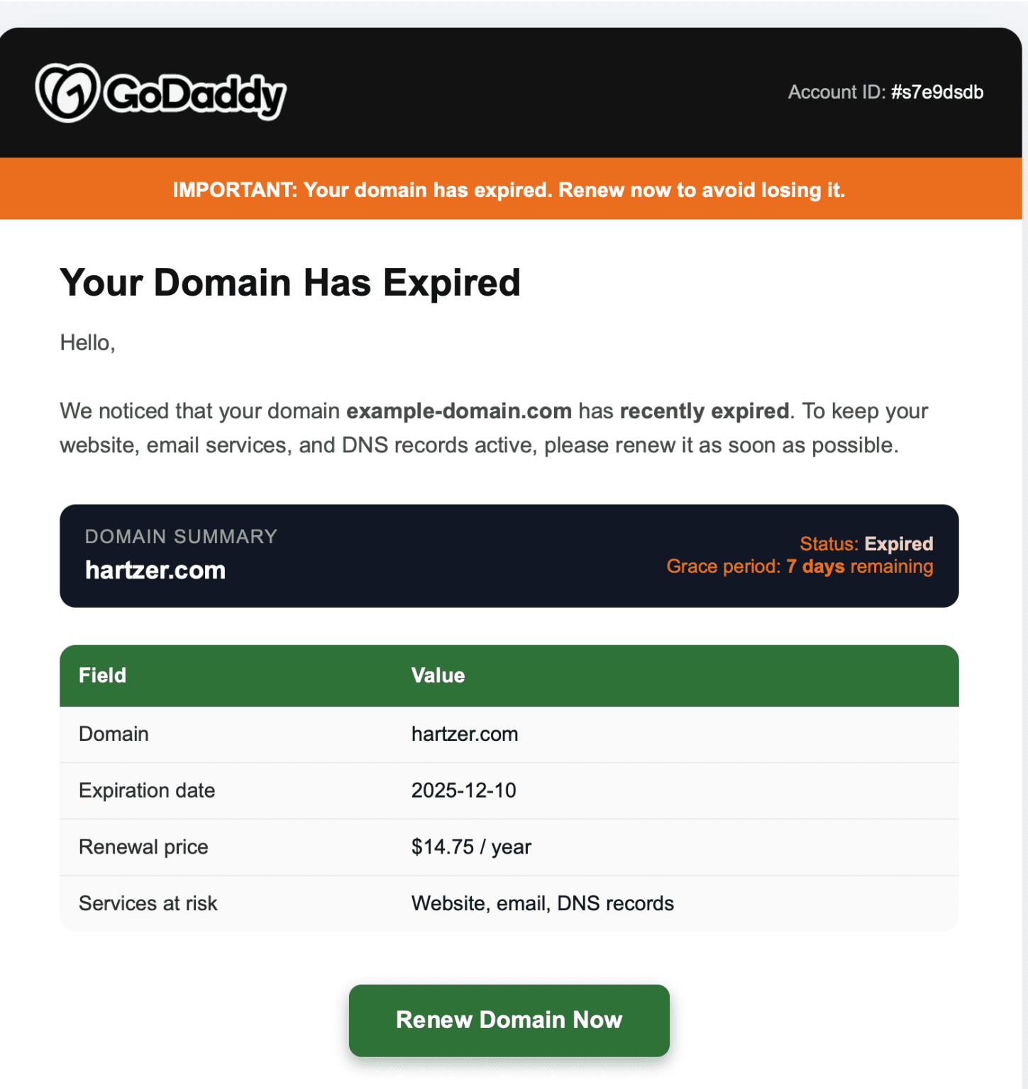Click the Hello greeting text
Screen dimensions: 1028x1089
[x=88, y=342]
